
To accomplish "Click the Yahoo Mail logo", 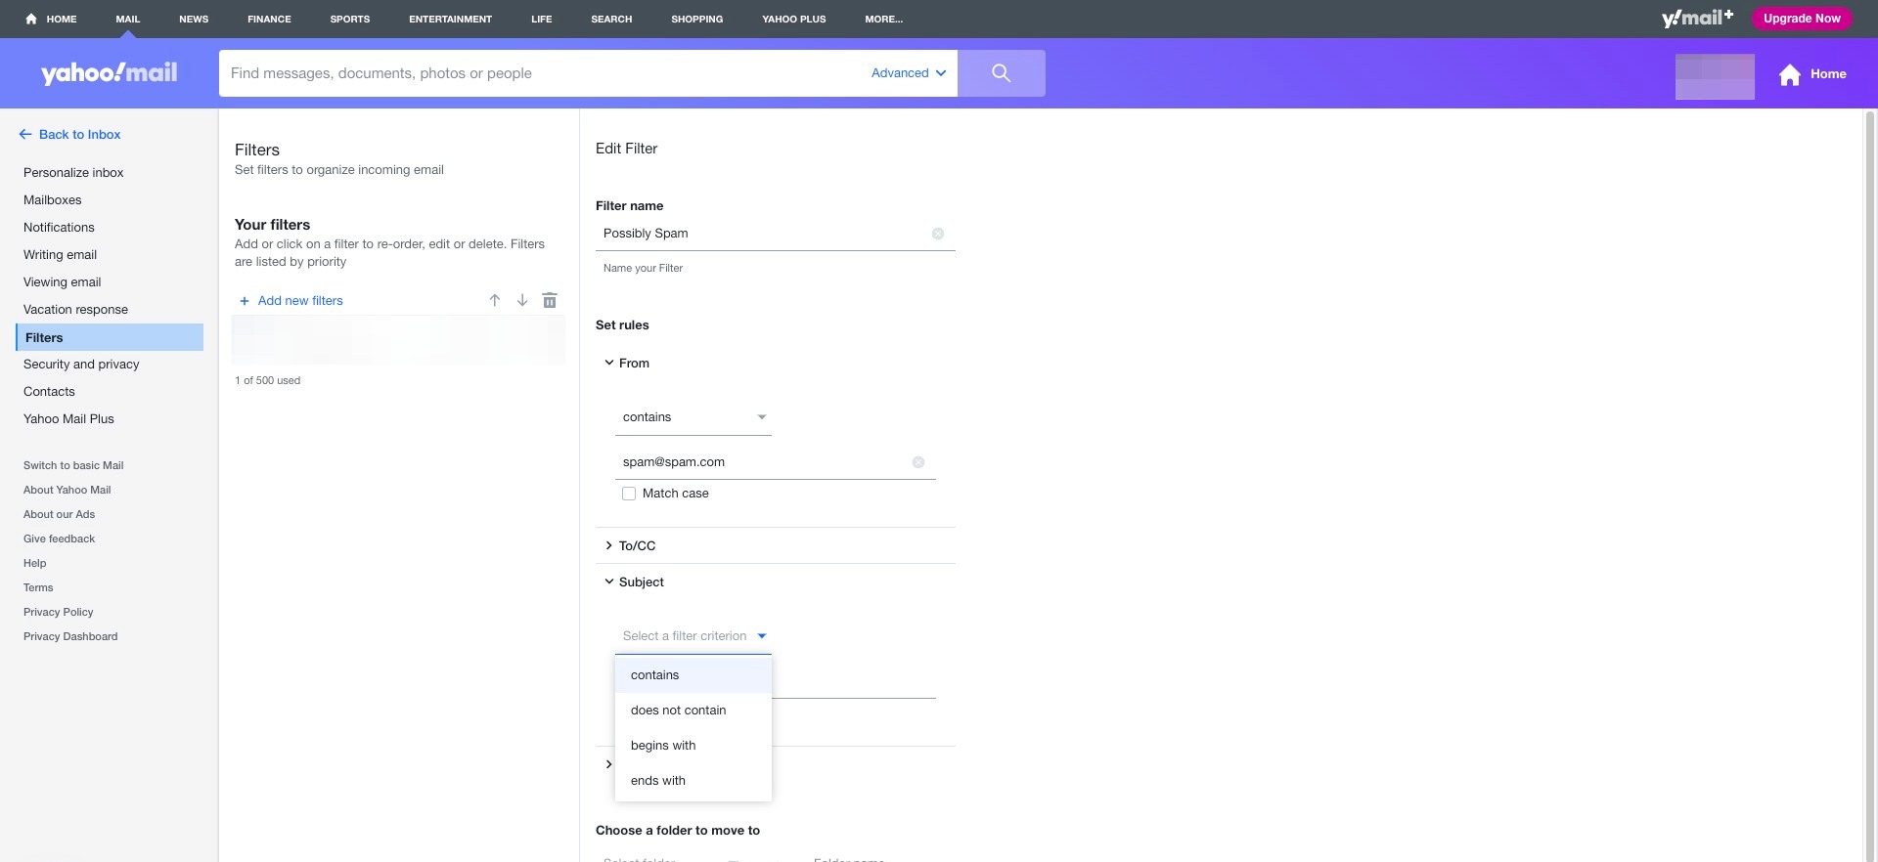I will 110,73.
